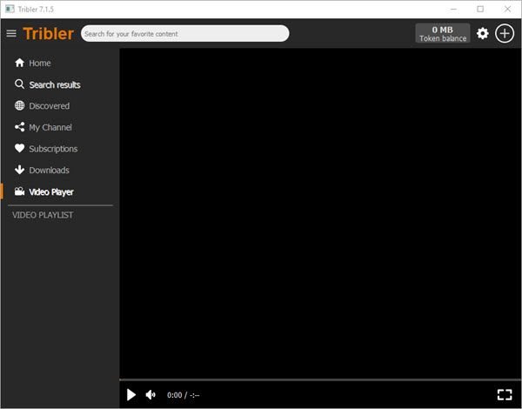Click the Home house icon
This screenshot has width=522, height=409.
click(x=19, y=63)
